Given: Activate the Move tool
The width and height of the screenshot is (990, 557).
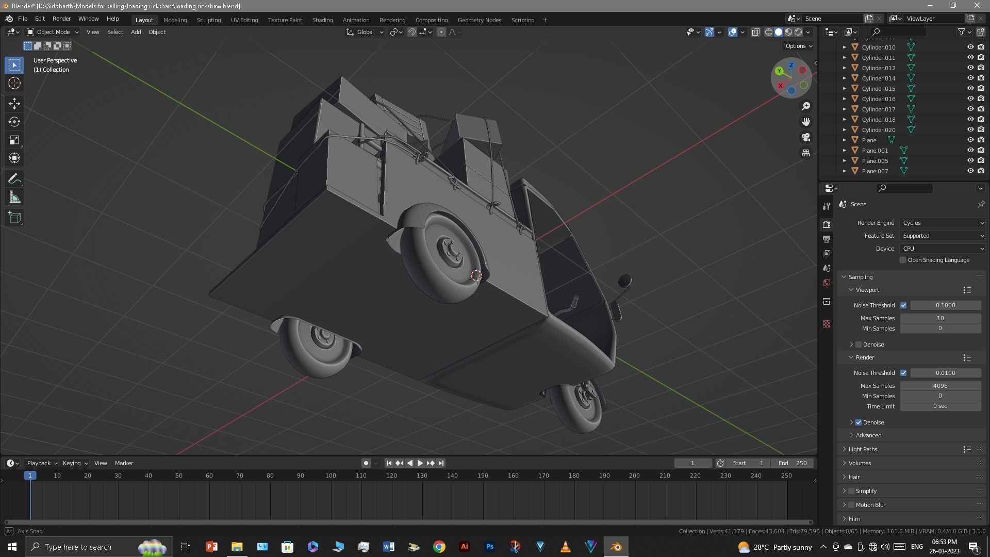Looking at the screenshot, I should click(14, 104).
